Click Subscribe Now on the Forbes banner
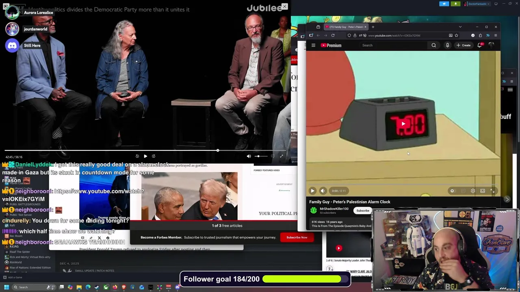Viewport: 520px width, 292px height. point(297,237)
